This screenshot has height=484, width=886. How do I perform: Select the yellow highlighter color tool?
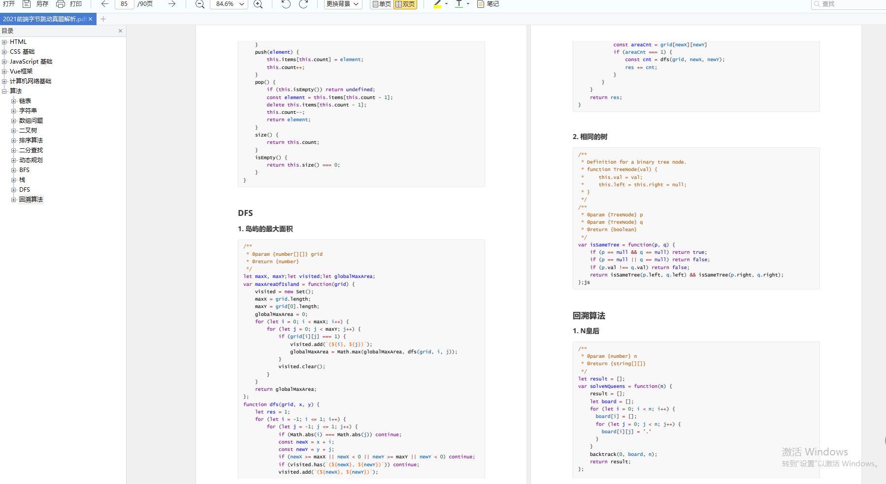pyautogui.click(x=437, y=4)
